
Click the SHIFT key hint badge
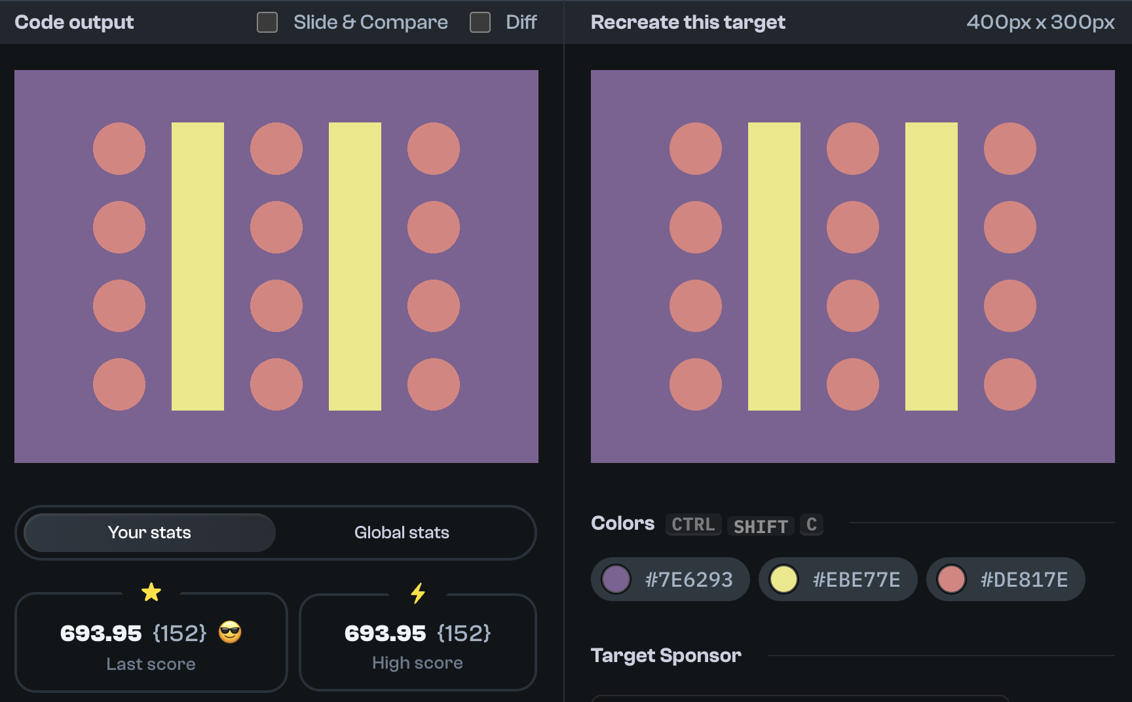(x=760, y=526)
